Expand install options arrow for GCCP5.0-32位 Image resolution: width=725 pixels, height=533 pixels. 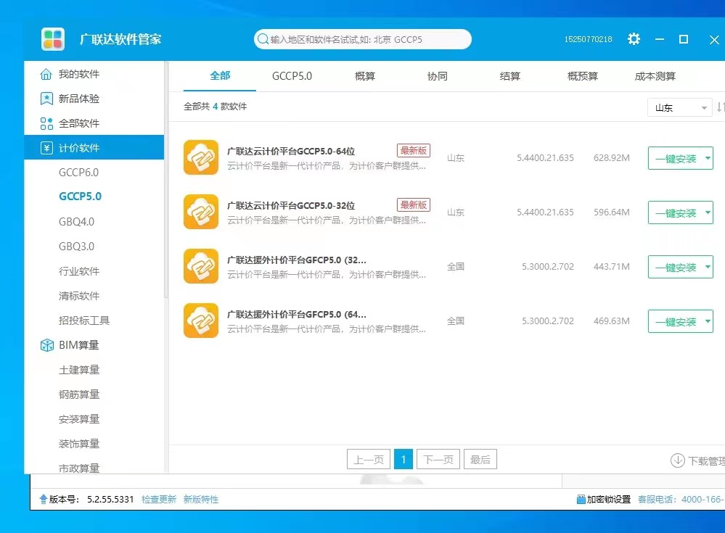pyautogui.click(x=708, y=212)
